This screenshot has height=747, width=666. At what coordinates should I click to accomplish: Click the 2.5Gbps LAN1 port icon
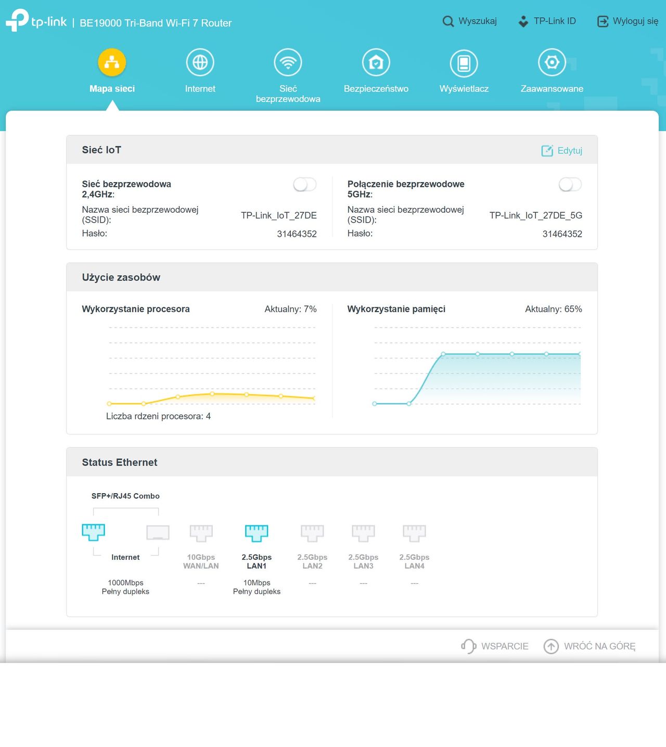click(x=257, y=533)
